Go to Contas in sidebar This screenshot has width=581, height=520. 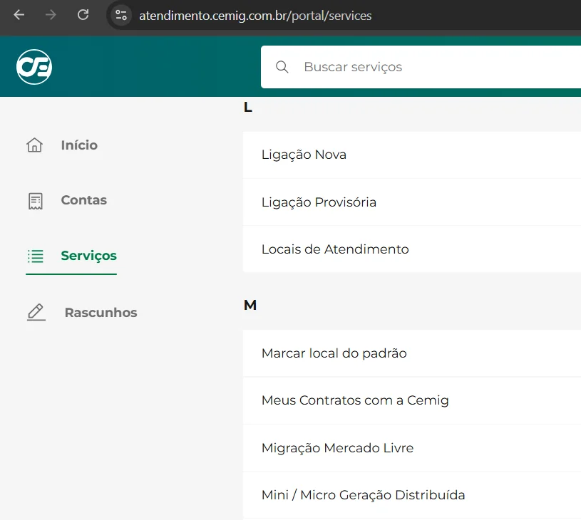point(83,200)
